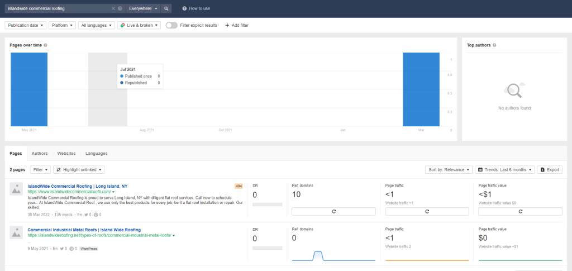Open the islandwideroofing.net metal roofs URL

coord(99,236)
